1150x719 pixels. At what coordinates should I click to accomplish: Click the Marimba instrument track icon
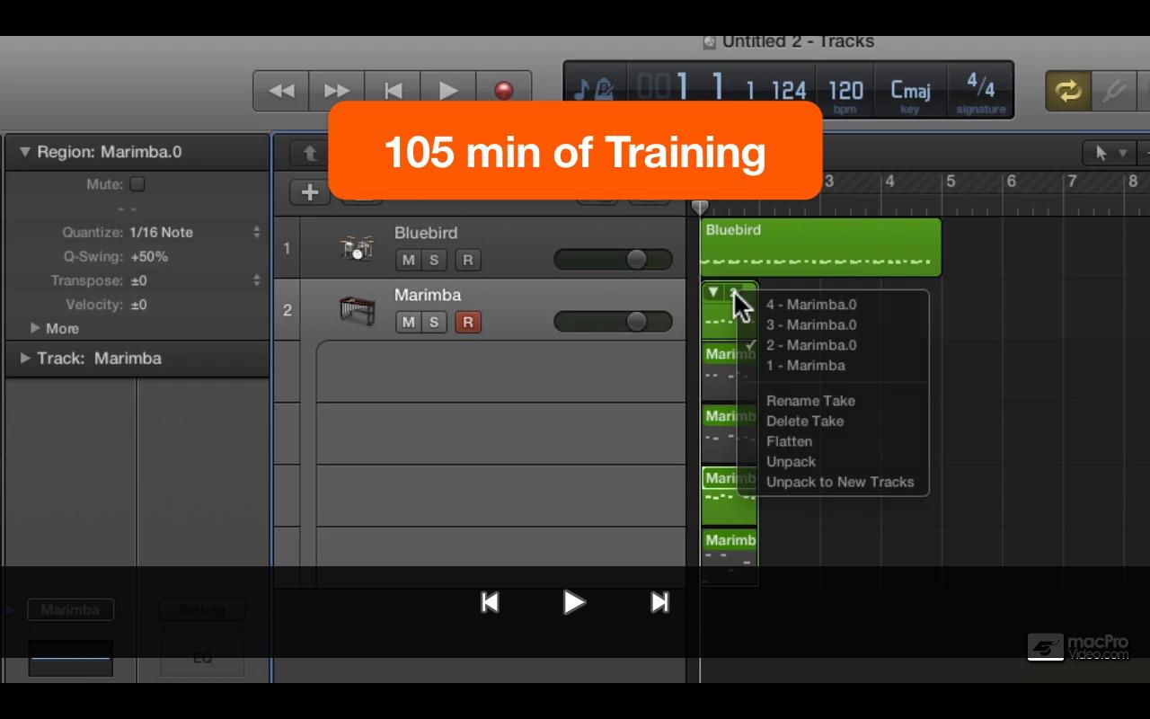[357, 310]
